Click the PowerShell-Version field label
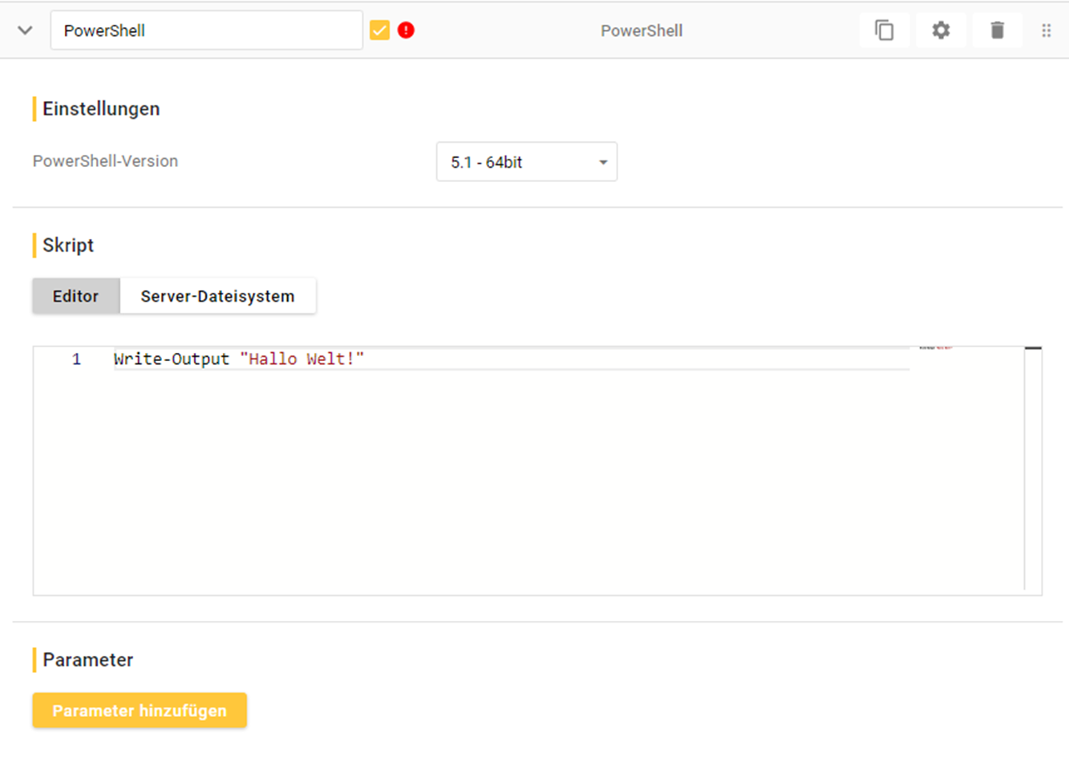This screenshot has height=774, width=1069. click(105, 161)
